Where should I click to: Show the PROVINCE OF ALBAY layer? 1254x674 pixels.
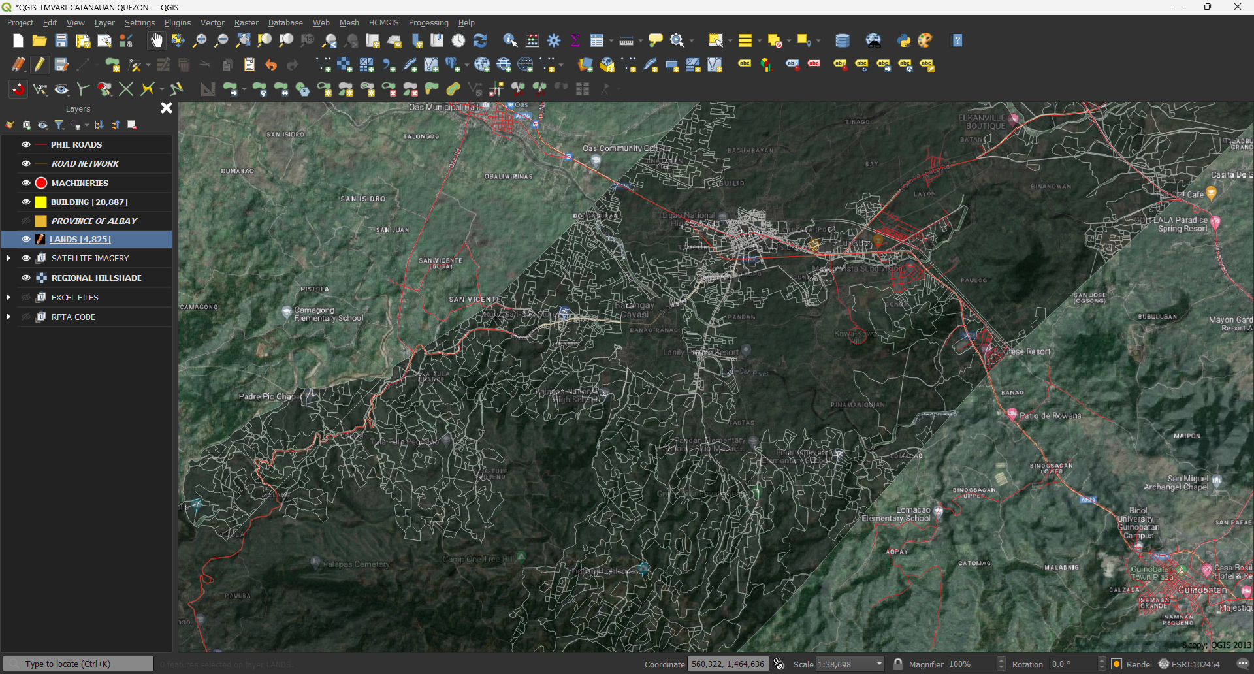coord(26,221)
